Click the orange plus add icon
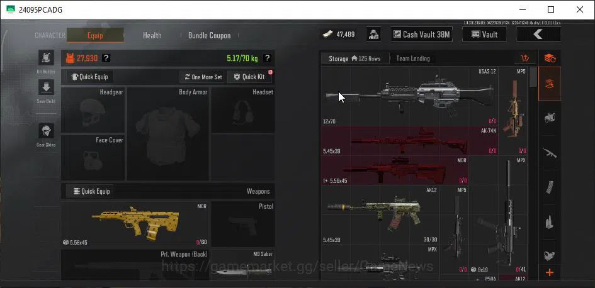Screen dimensions: 595x288 tap(550, 272)
